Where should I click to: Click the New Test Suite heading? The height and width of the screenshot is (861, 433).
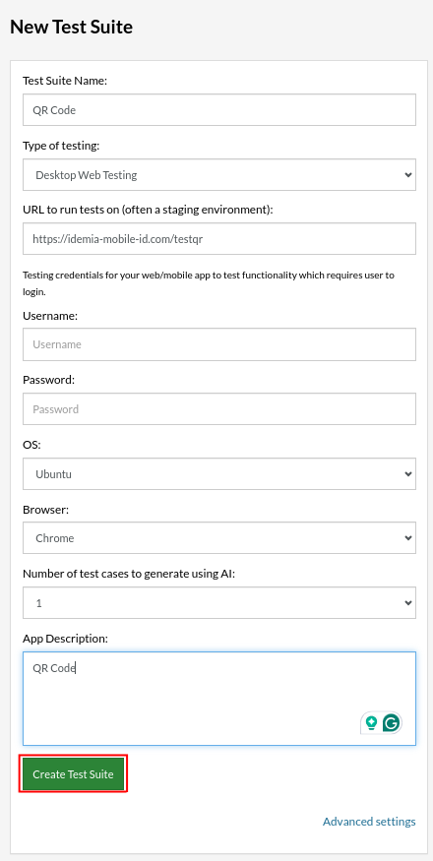coord(72,27)
